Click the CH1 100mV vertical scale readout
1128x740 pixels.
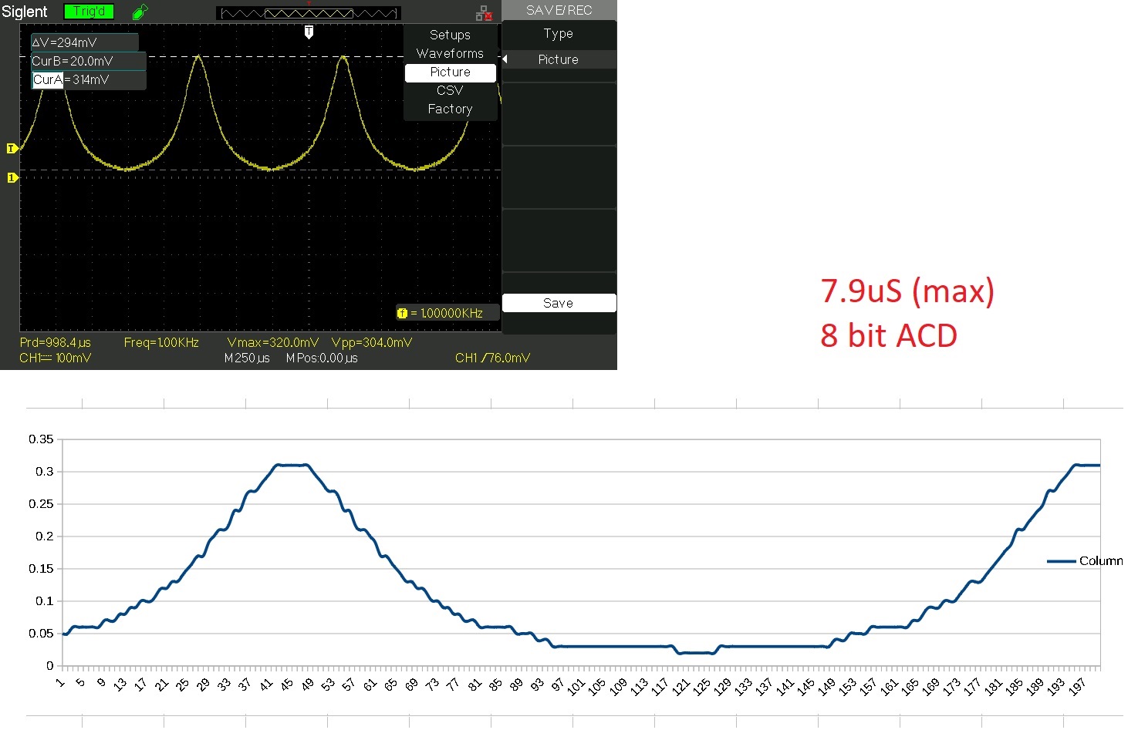point(55,358)
